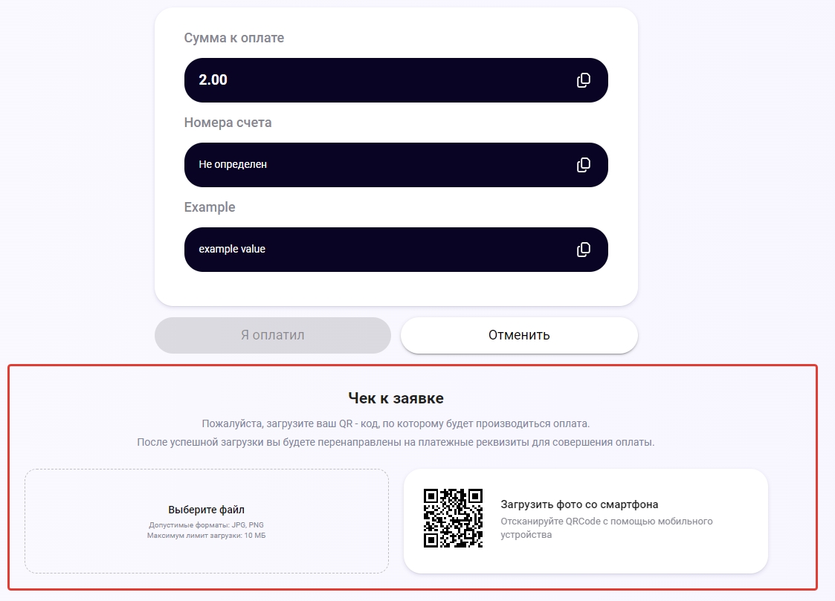This screenshot has width=835, height=601.
Task: Click the 'example value' text
Action: click(x=232, y=250)
